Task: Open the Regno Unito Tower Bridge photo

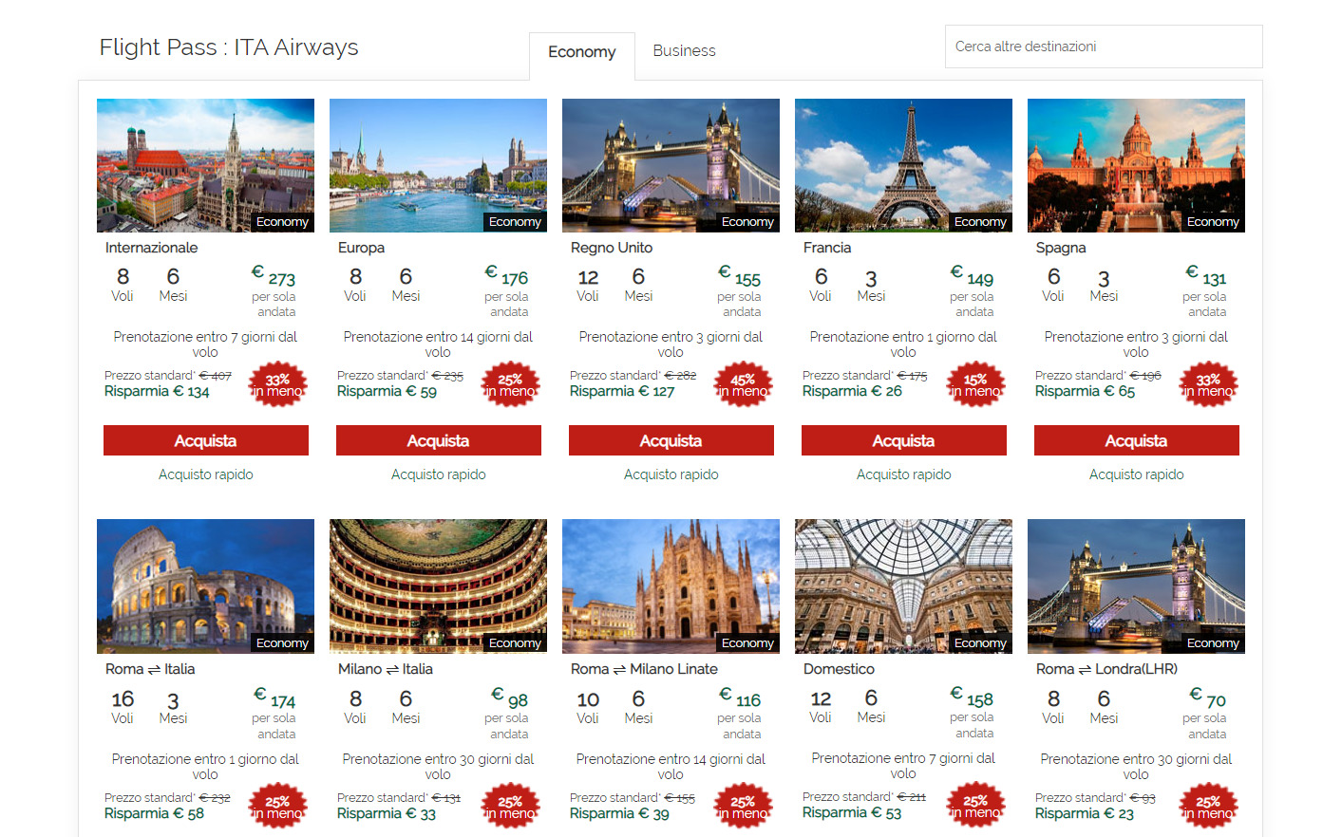Action: pos(671,165)
